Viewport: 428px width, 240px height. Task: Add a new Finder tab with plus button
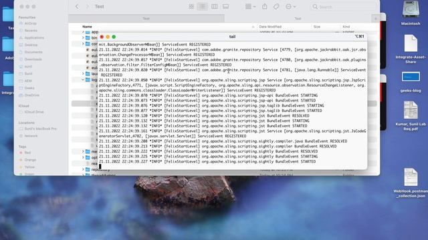tap(376, 19)
